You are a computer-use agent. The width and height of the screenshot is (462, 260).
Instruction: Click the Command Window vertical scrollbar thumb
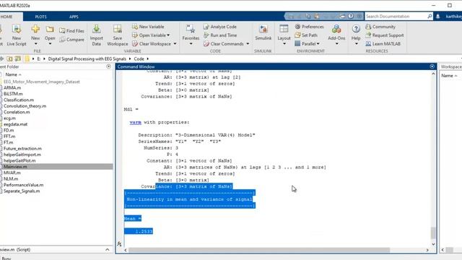pos(433,233)
